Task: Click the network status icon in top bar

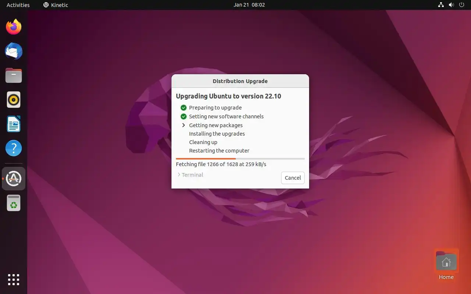Action: click(x=441, y=5)
